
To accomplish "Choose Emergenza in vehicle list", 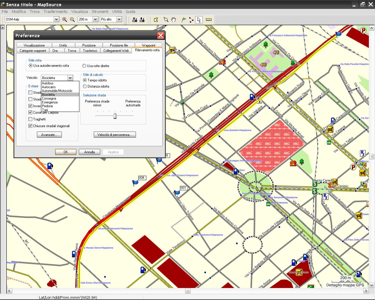I will [60, 102].
